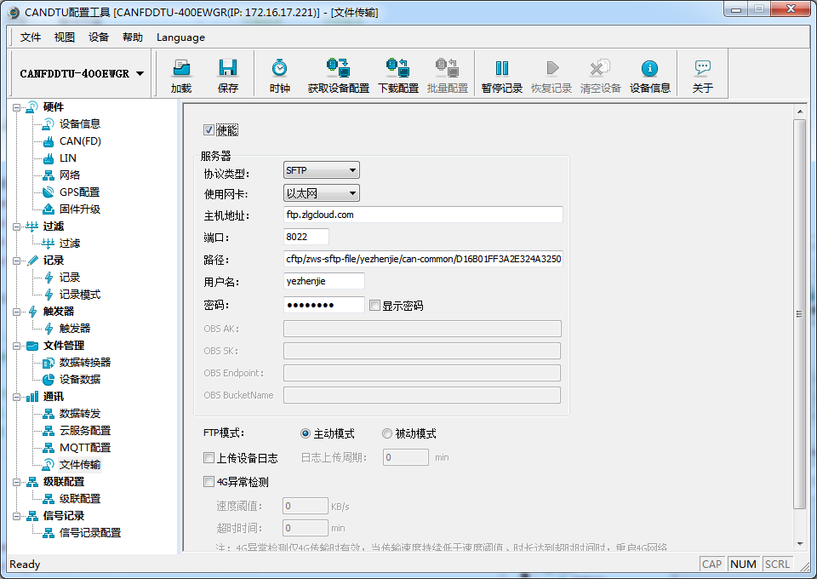Click the vertical scrollbar thumb
The height and width of the screenshot is (579, 817).
(x=799, y=313)
